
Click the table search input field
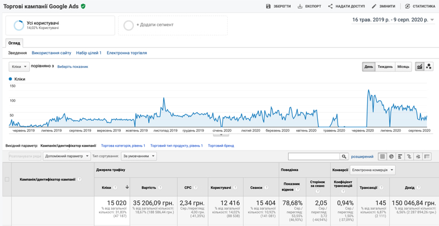[x=313, y=157]
